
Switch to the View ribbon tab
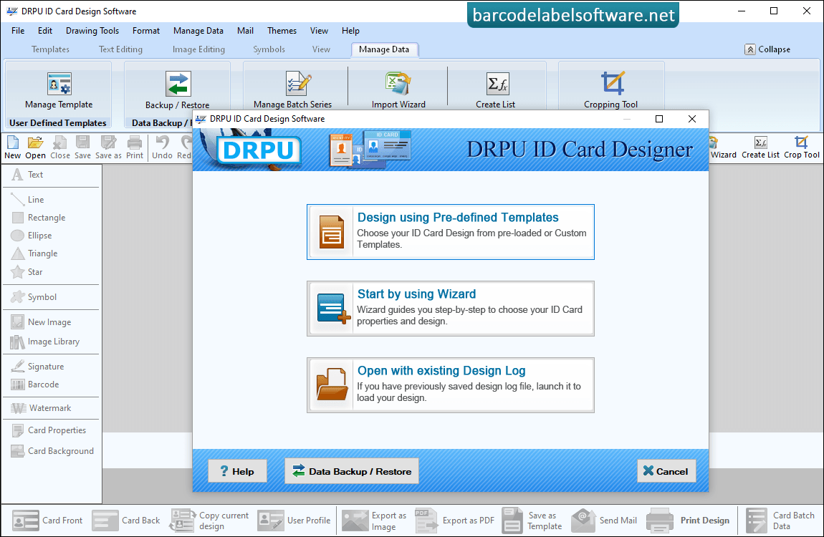point(321,49)
